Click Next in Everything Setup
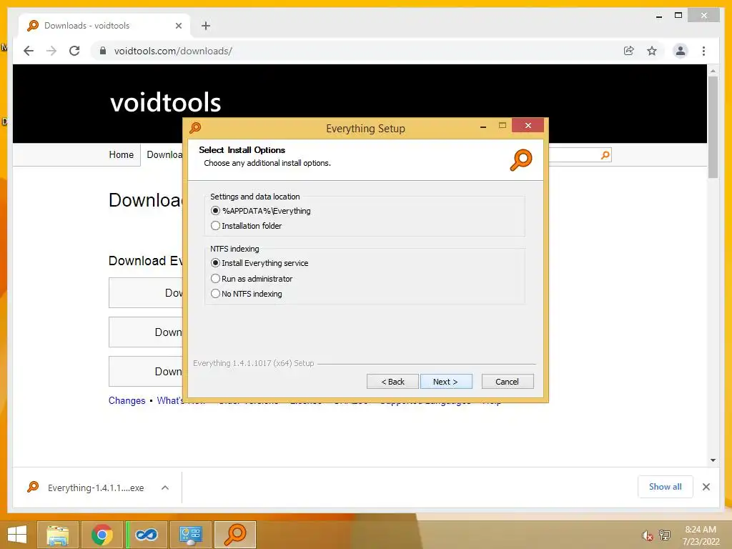Viewport: 732px width, 549px height. [x=446, y=382]
